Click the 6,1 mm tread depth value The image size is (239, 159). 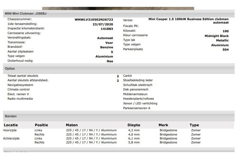(134, 138)
